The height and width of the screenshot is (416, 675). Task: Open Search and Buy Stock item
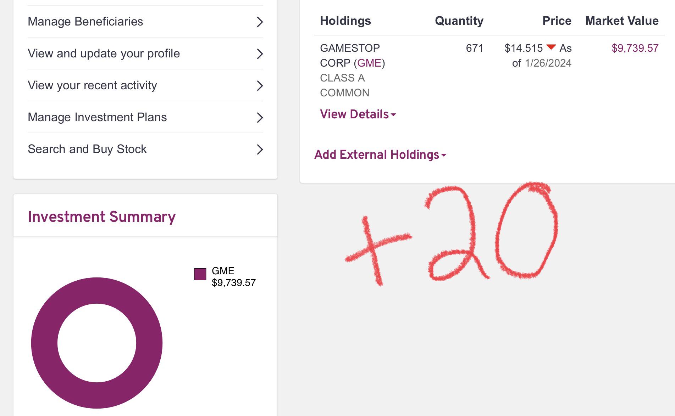(x=87, y=149)
